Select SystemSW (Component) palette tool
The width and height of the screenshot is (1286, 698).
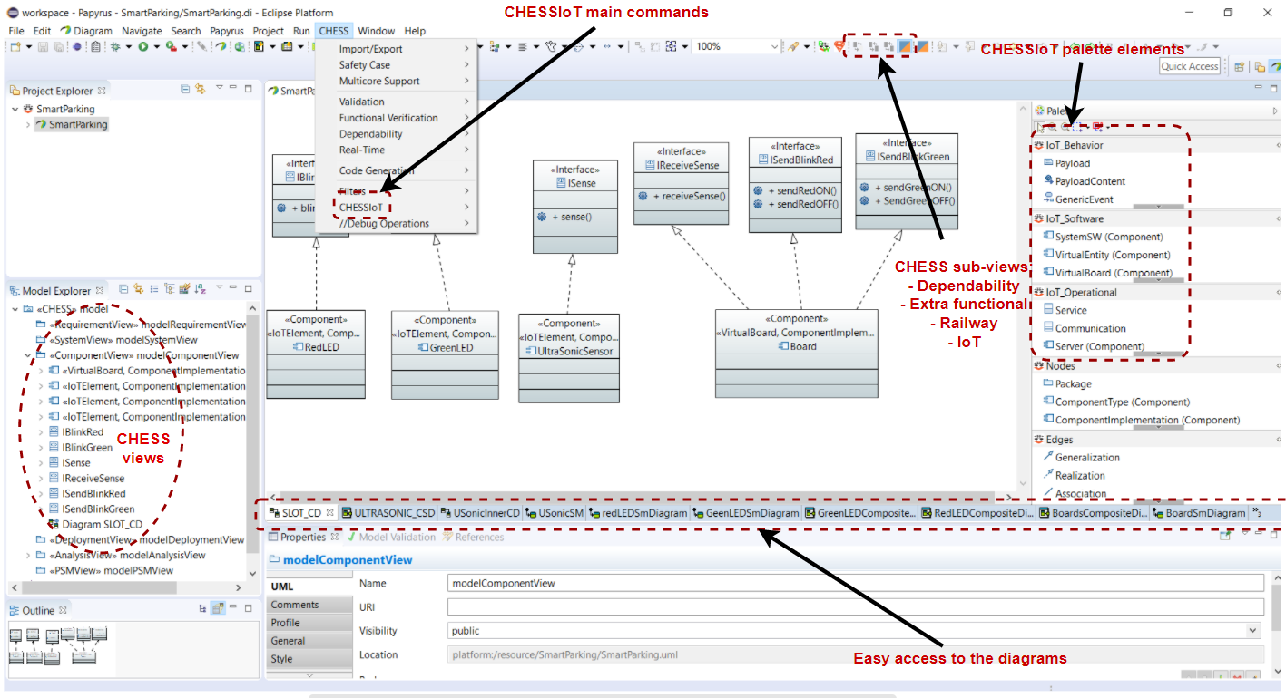(x=1103, y=237)
